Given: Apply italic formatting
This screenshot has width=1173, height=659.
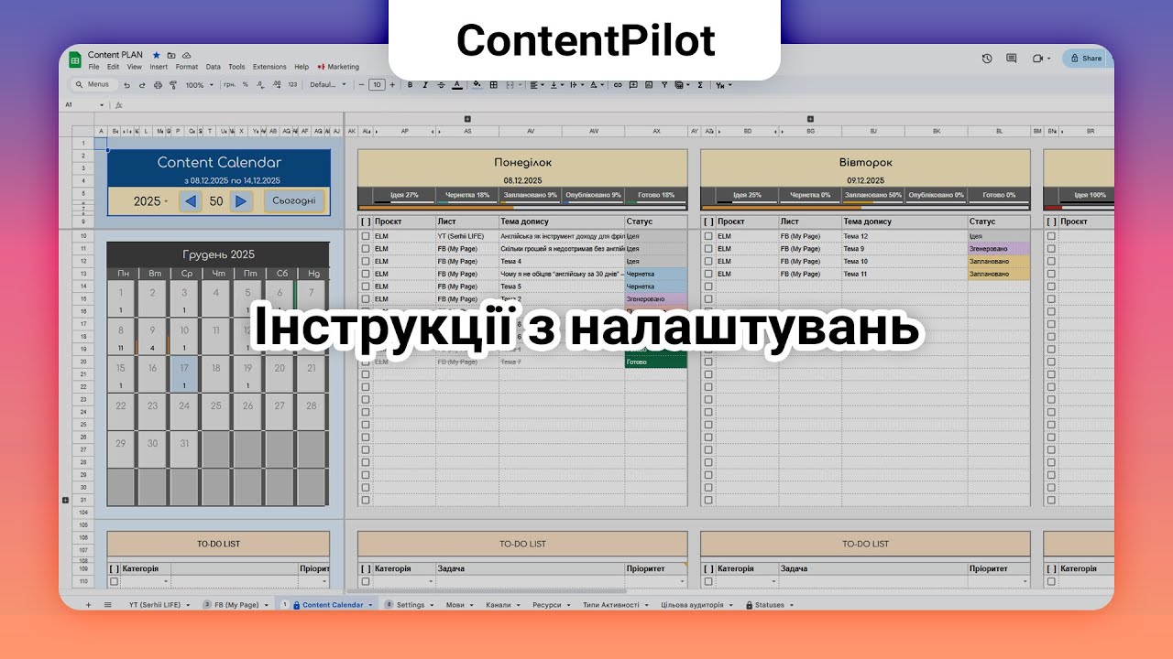Looking at the screenshot, I should [x=425, y=84].
